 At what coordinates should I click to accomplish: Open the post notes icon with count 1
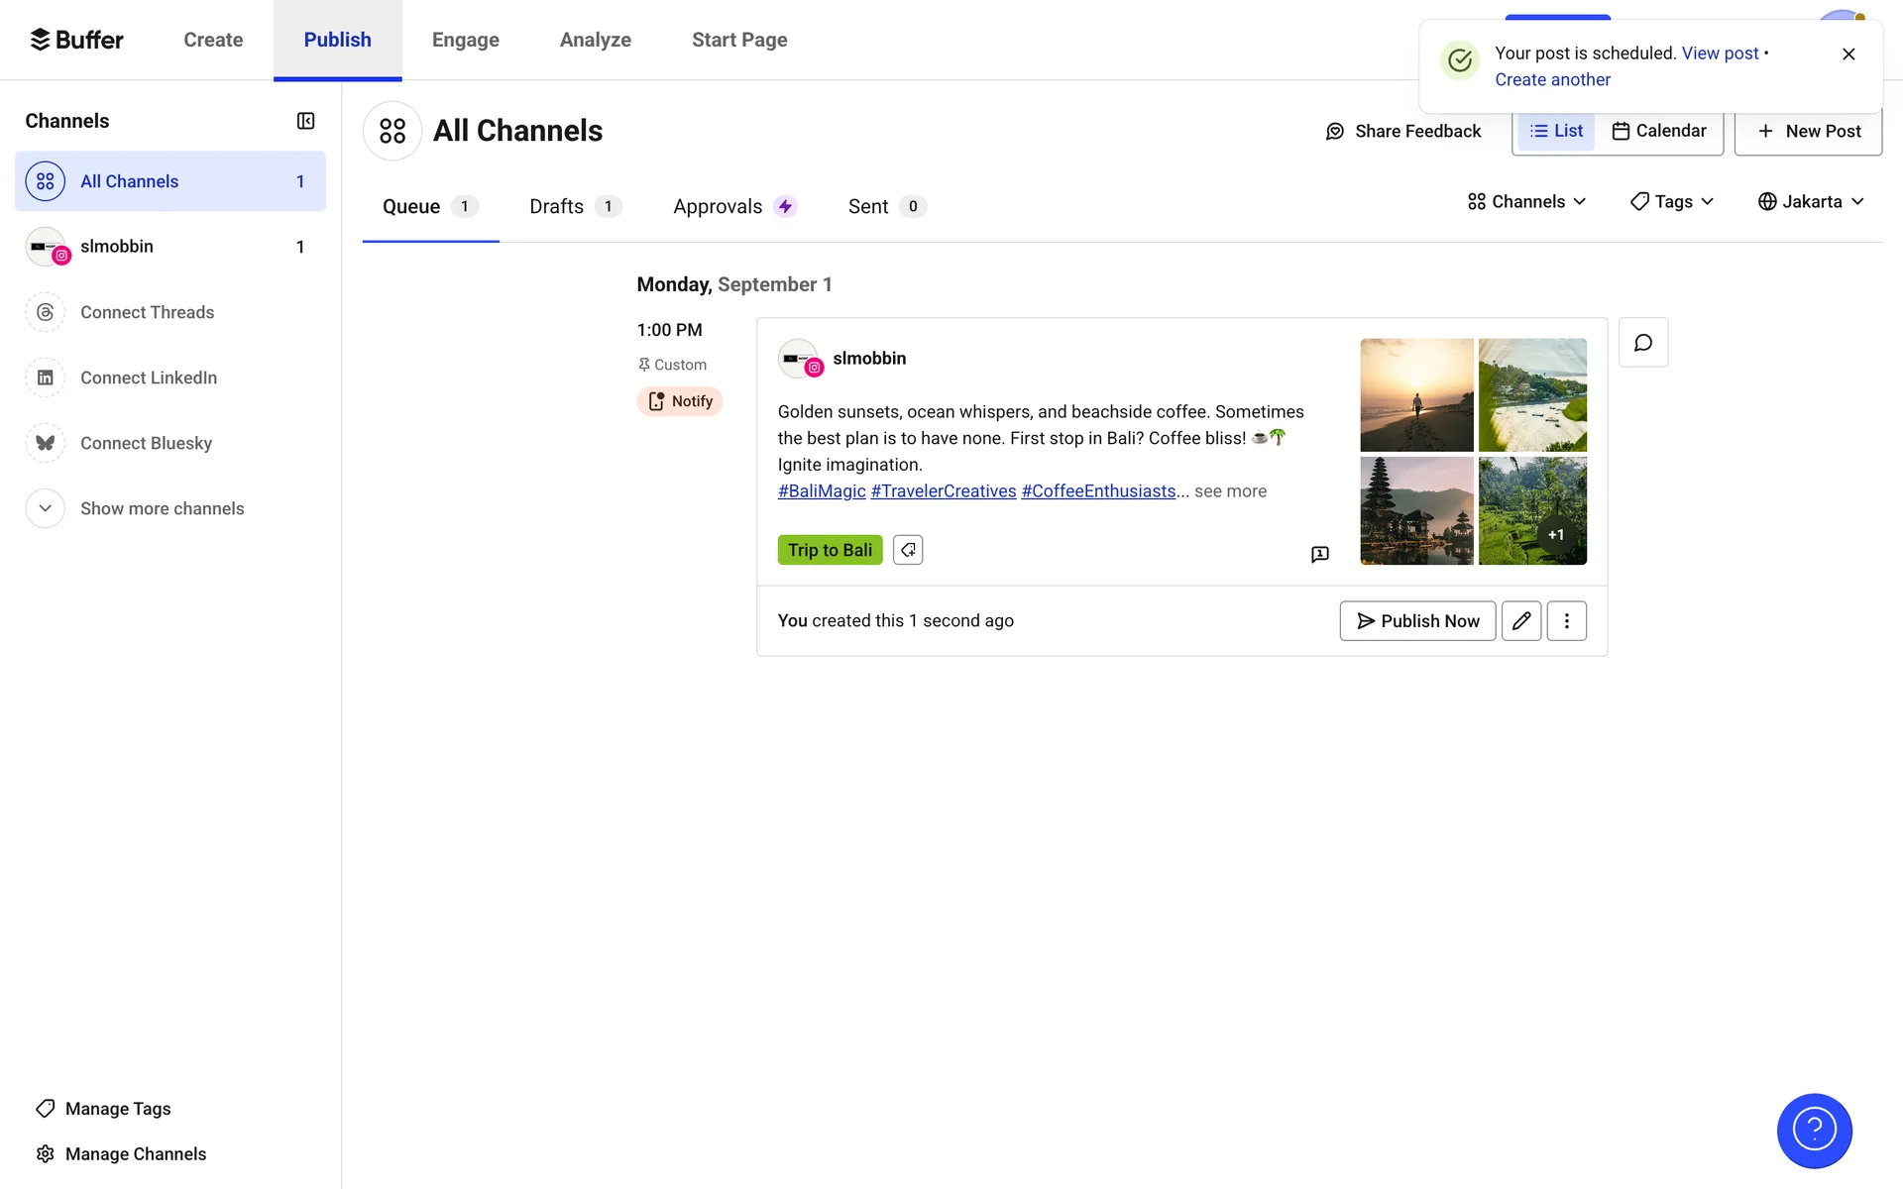coord(1319,554)
